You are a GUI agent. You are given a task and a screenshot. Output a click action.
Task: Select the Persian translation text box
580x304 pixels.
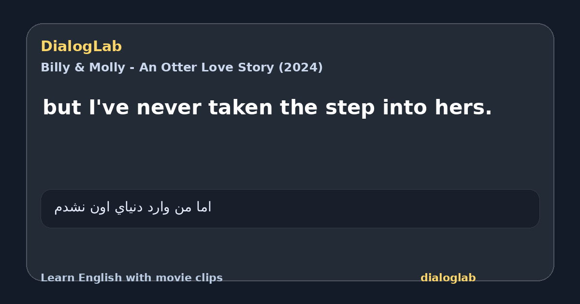point(290,208)
